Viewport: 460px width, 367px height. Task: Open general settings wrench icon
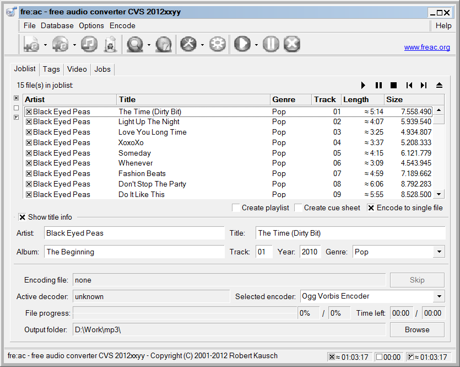click(188, 44)
